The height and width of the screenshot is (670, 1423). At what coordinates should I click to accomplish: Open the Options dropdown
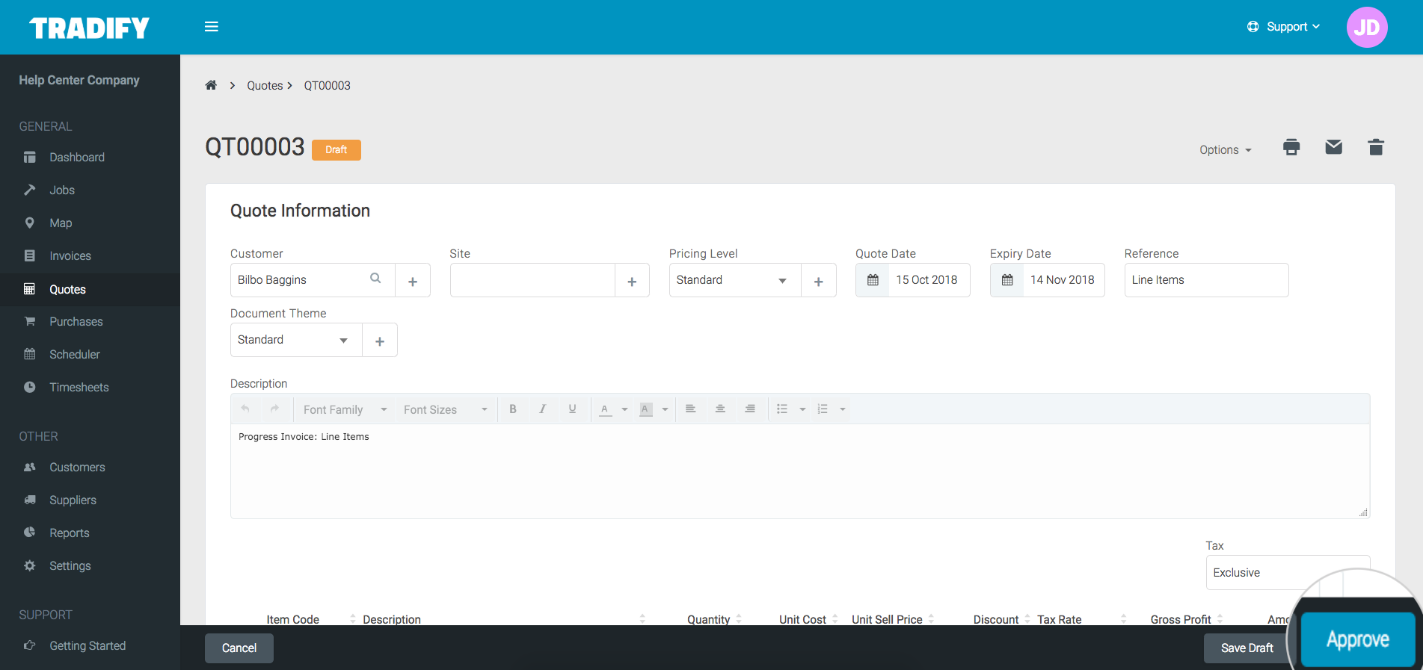[1225, 149]
